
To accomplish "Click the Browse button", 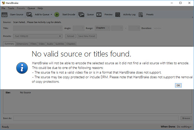I will pos(186,118).
